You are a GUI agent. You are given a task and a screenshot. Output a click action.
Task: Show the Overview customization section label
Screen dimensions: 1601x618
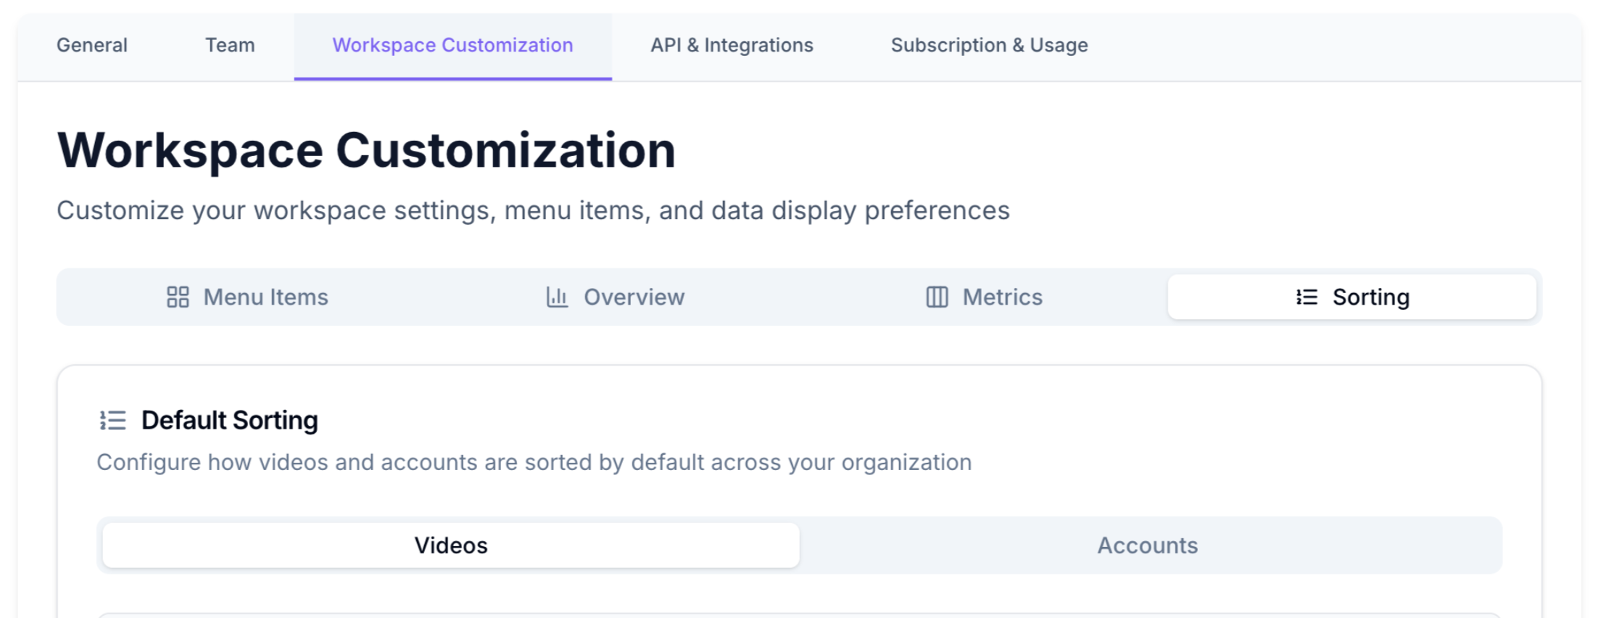click(634, 297)
